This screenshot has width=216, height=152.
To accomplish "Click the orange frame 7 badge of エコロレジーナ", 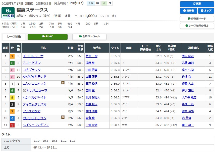I will click(x=12, y=56).
